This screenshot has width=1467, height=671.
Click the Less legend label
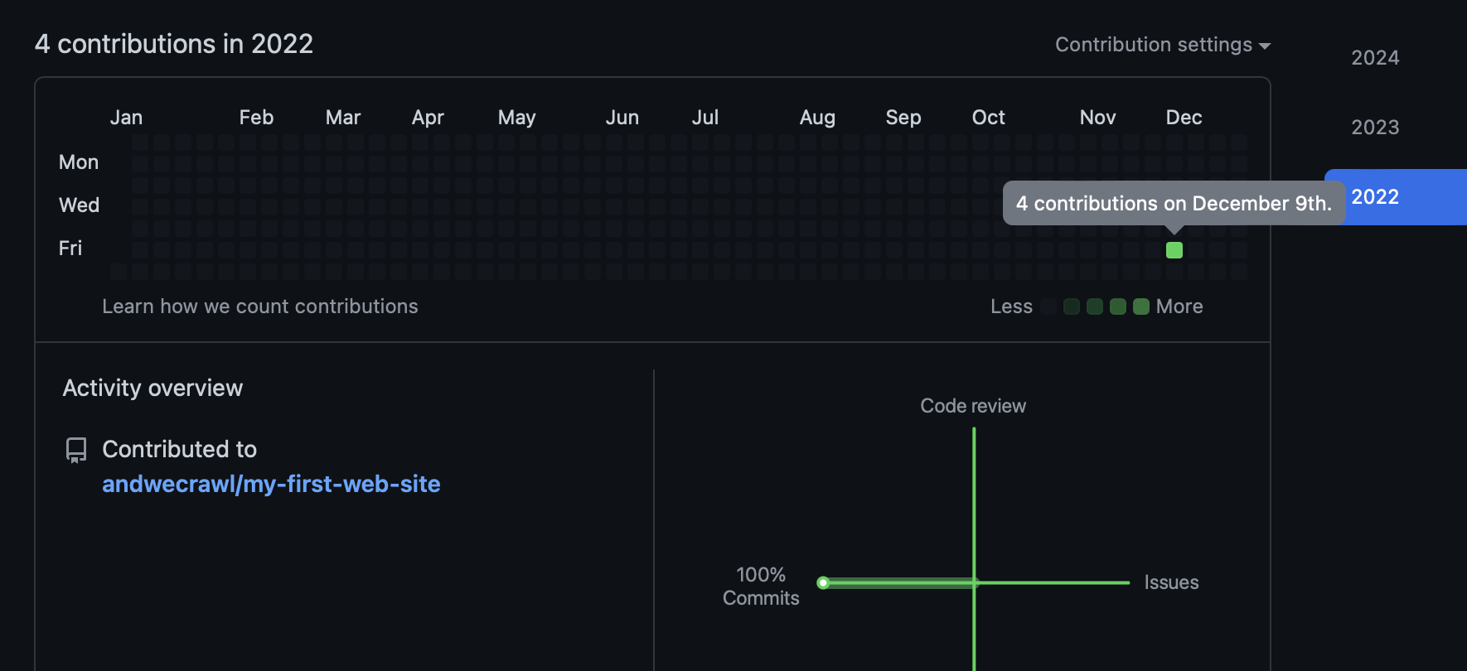(x=1011, y=307)
